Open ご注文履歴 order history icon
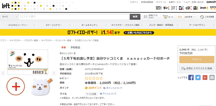The height and width of the screenshot is (106, 216). [x=207, y=17]
